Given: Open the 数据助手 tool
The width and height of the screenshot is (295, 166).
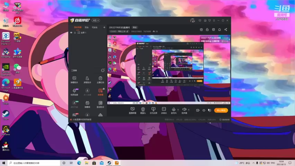Looking at the screenshot, I should [100, 104].
